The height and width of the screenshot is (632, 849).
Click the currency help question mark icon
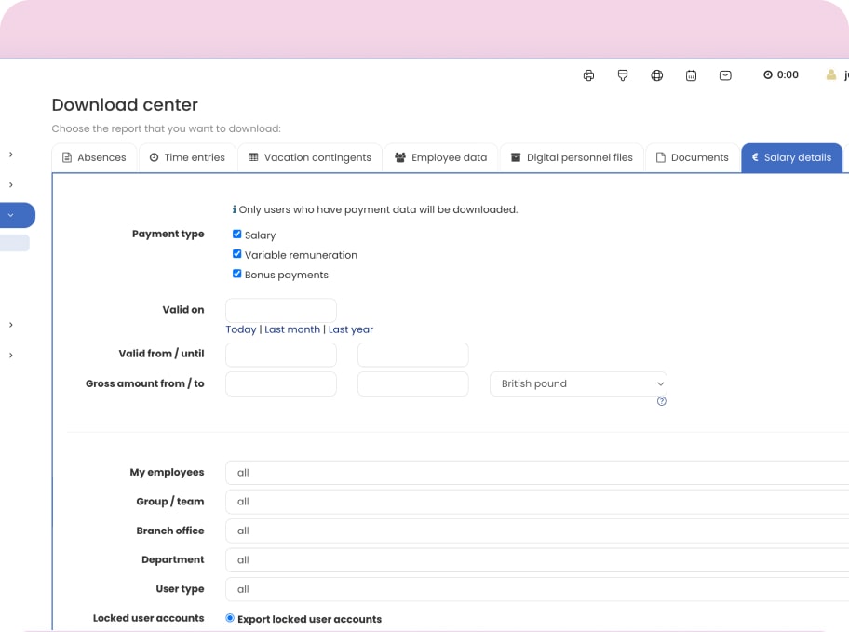tap(662, 401)
